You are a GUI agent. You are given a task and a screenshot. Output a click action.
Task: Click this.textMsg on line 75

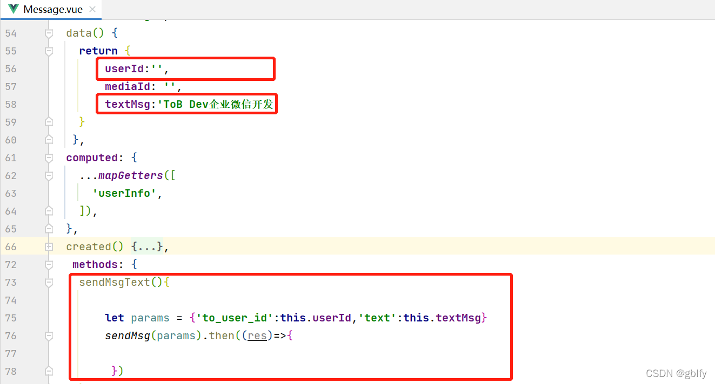point(443,318)
